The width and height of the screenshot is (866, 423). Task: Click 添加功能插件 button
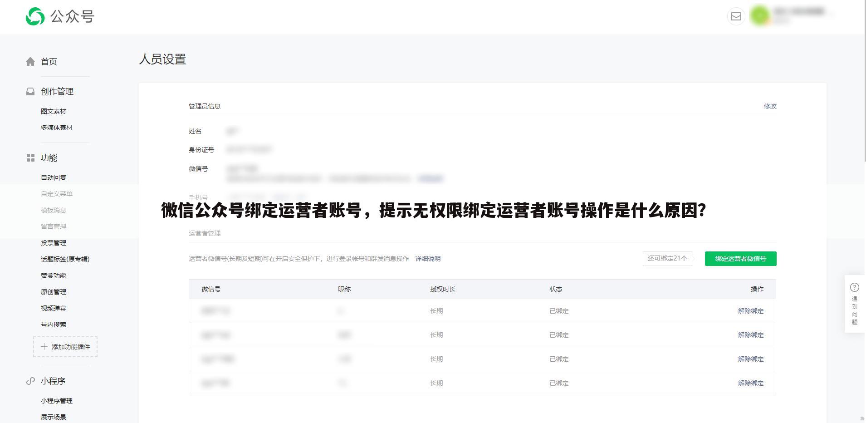click(x=65, y=347)
